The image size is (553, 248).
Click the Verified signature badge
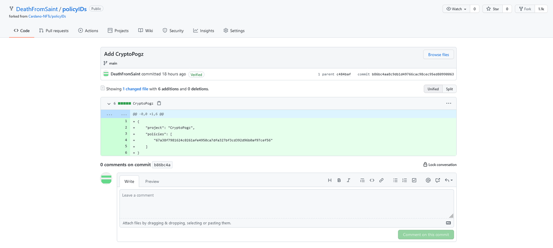pyautogui.click(x=196, y=74)
